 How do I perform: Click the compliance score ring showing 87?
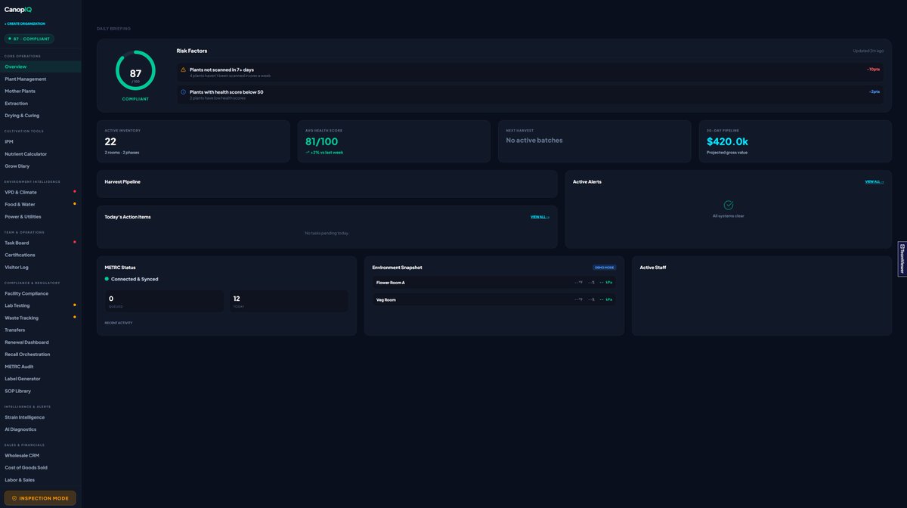pyautogui.click(x=135, y=70)
